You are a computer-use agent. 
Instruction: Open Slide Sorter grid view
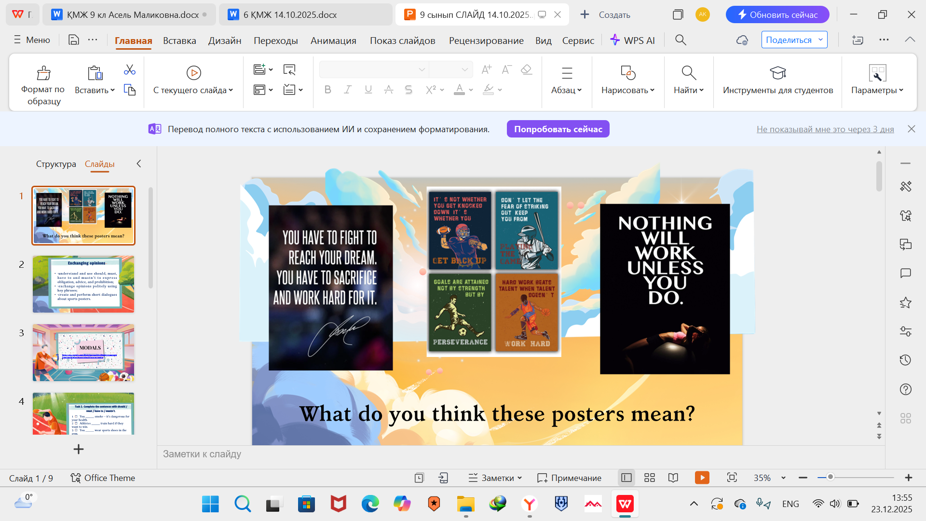650,478
